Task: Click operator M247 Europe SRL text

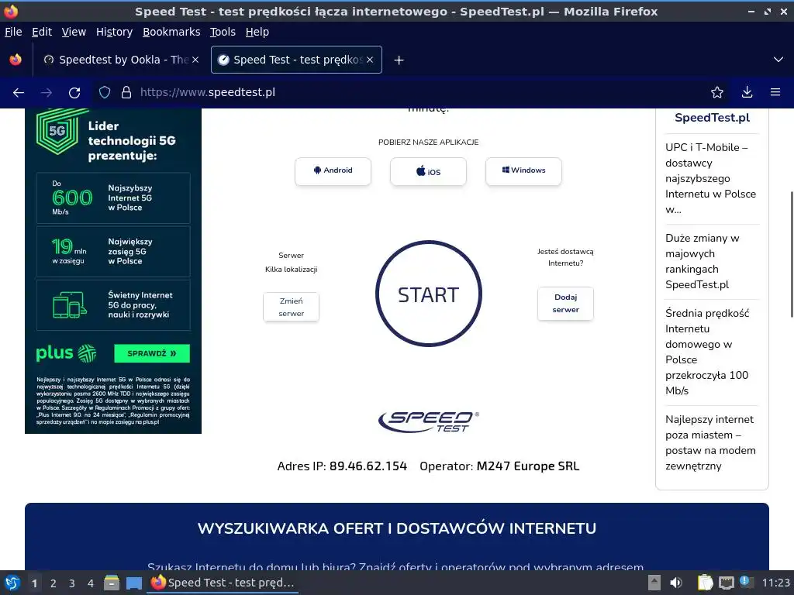Action: coord(527,466)
